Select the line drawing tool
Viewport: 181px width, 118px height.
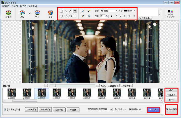[66, 11]
